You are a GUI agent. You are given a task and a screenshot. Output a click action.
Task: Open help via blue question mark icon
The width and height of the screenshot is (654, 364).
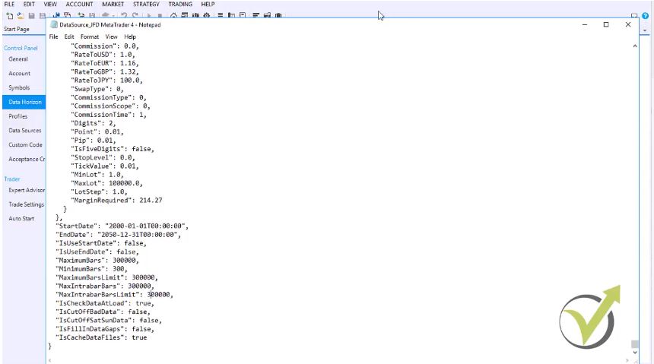coord(646,15)
